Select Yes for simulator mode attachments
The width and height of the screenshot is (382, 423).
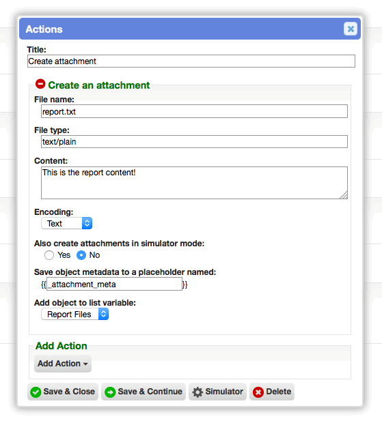[49, 255]
